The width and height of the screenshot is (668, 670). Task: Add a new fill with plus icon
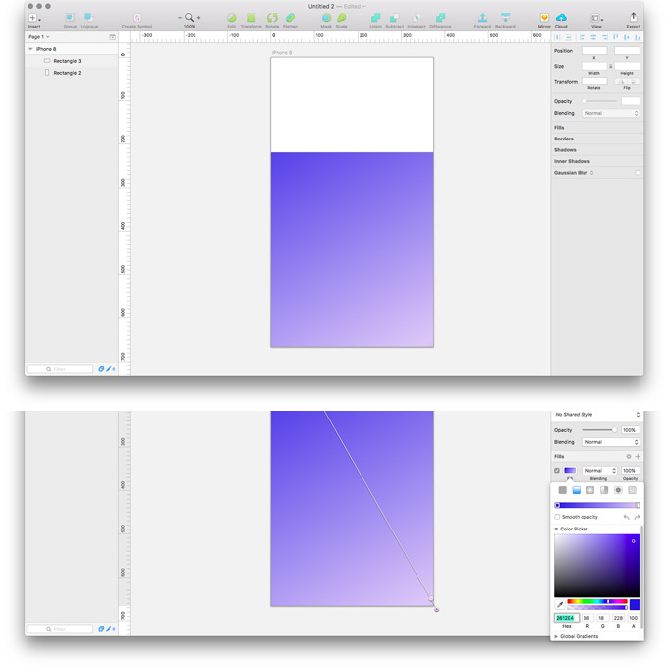[x=638, y=457]
